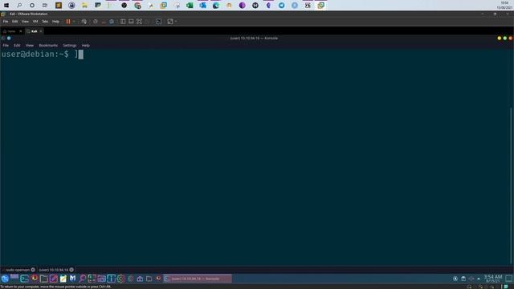Expand the stretch guest dropdown arrow
Image resolution: width=514 pixels, height=289 pixels.
[x=176, y=22]
